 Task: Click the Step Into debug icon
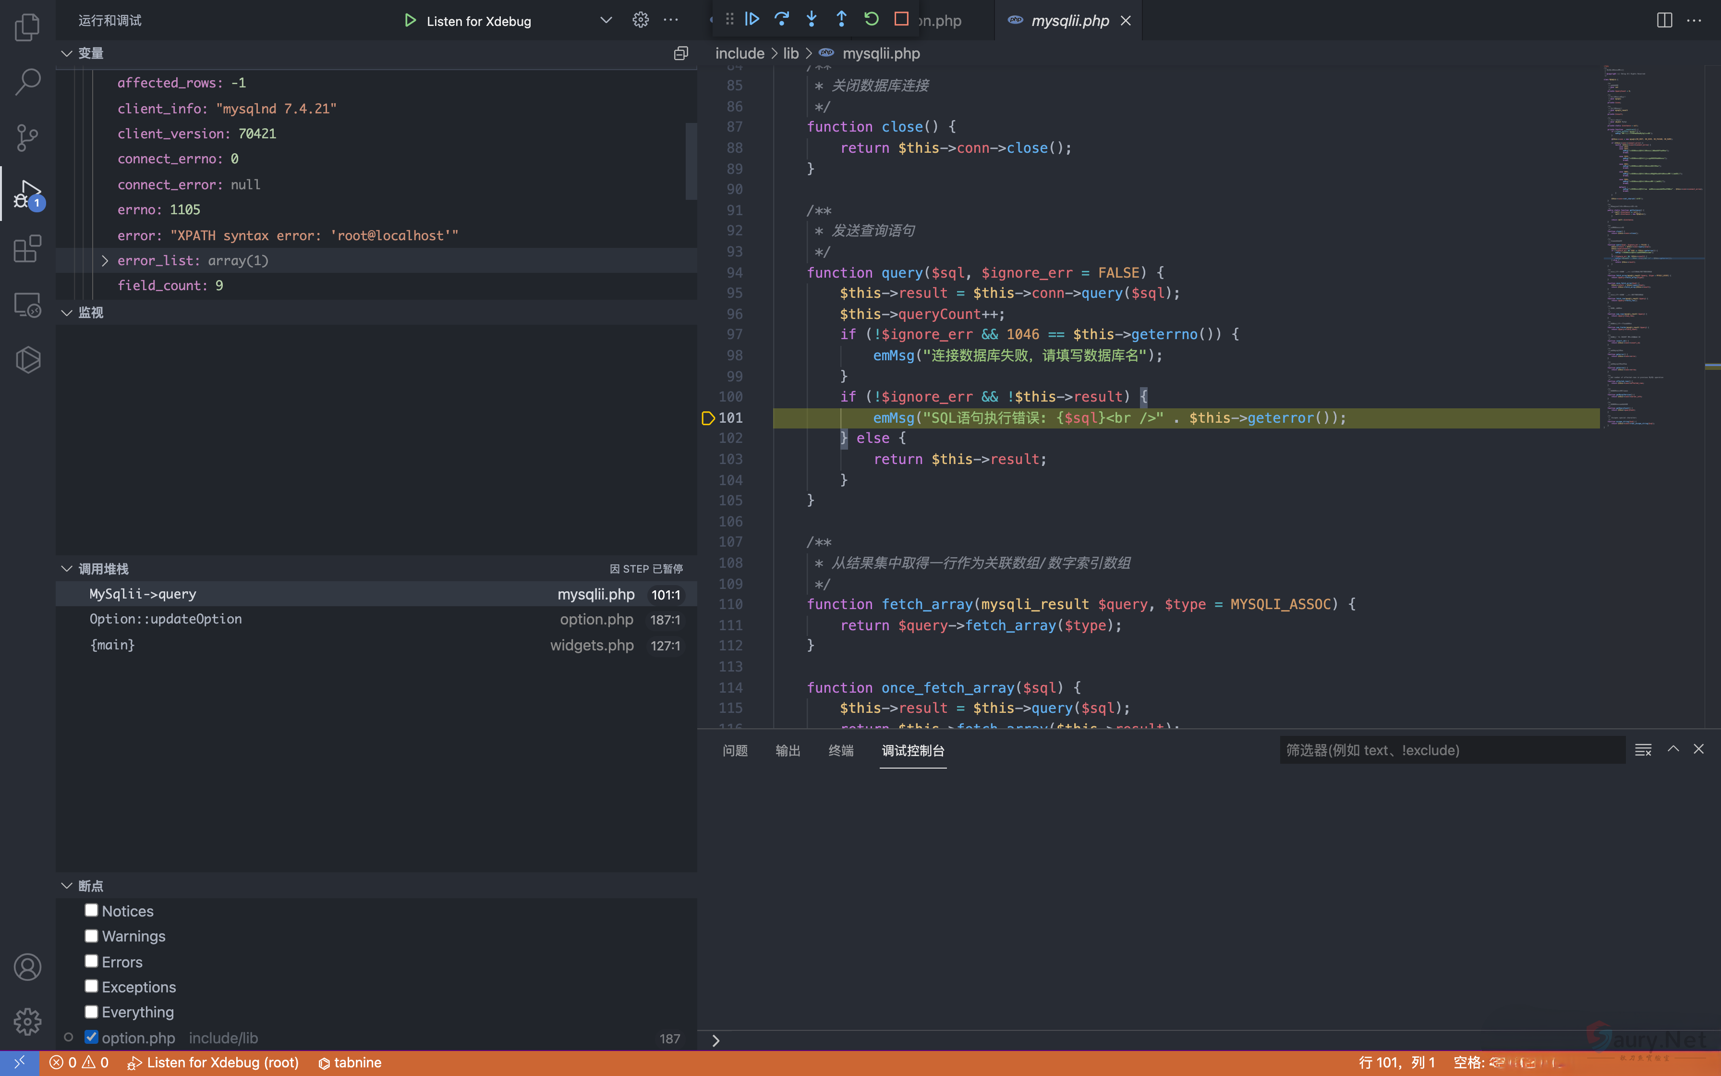[812, 19]
